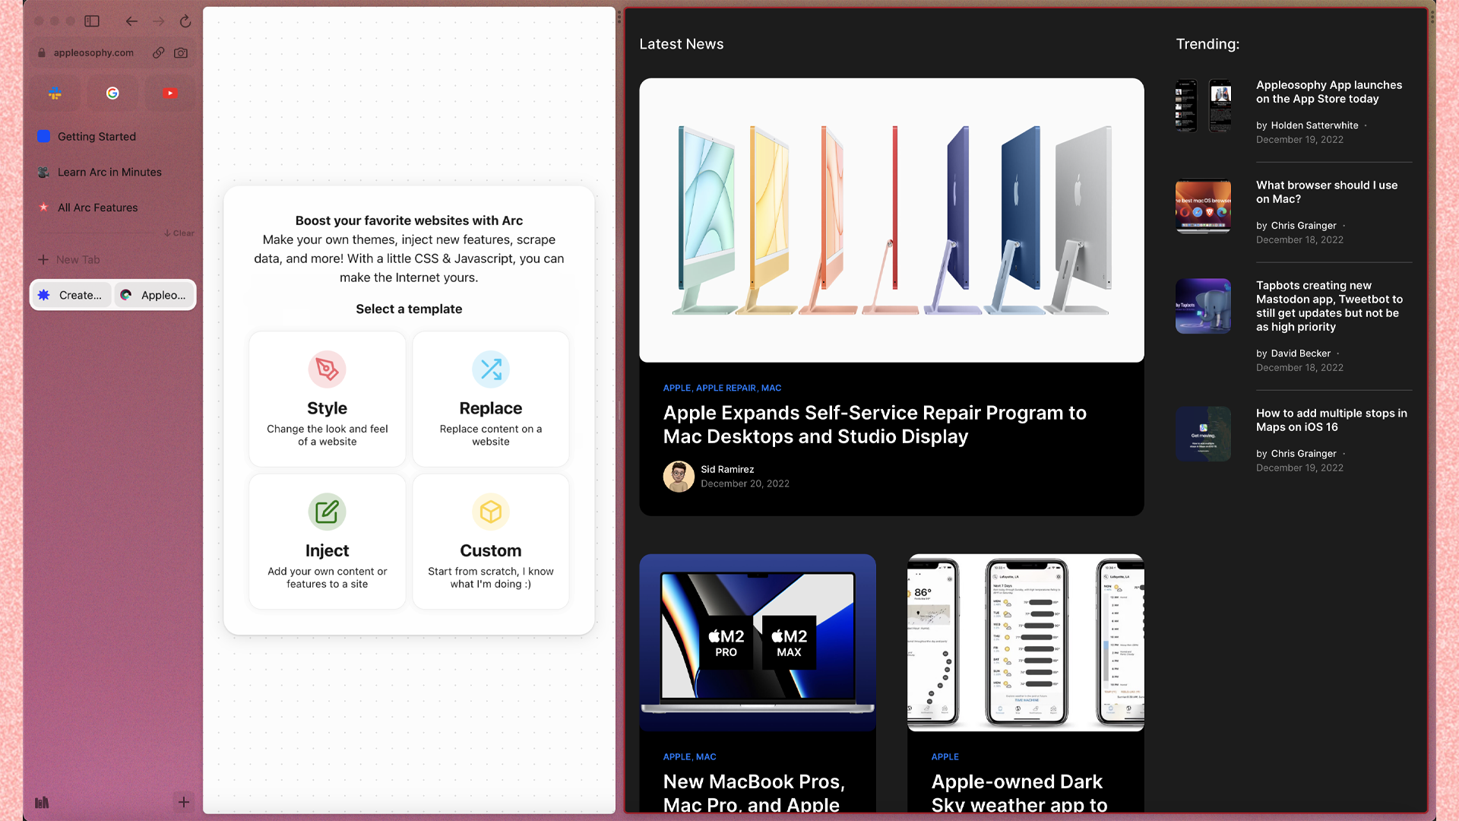Click the Latest News heading

pyautogui.click(x=682, y=44)
